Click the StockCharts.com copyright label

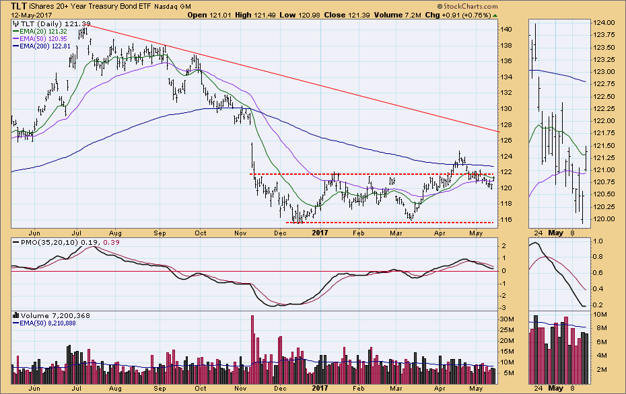coord(468,6)
